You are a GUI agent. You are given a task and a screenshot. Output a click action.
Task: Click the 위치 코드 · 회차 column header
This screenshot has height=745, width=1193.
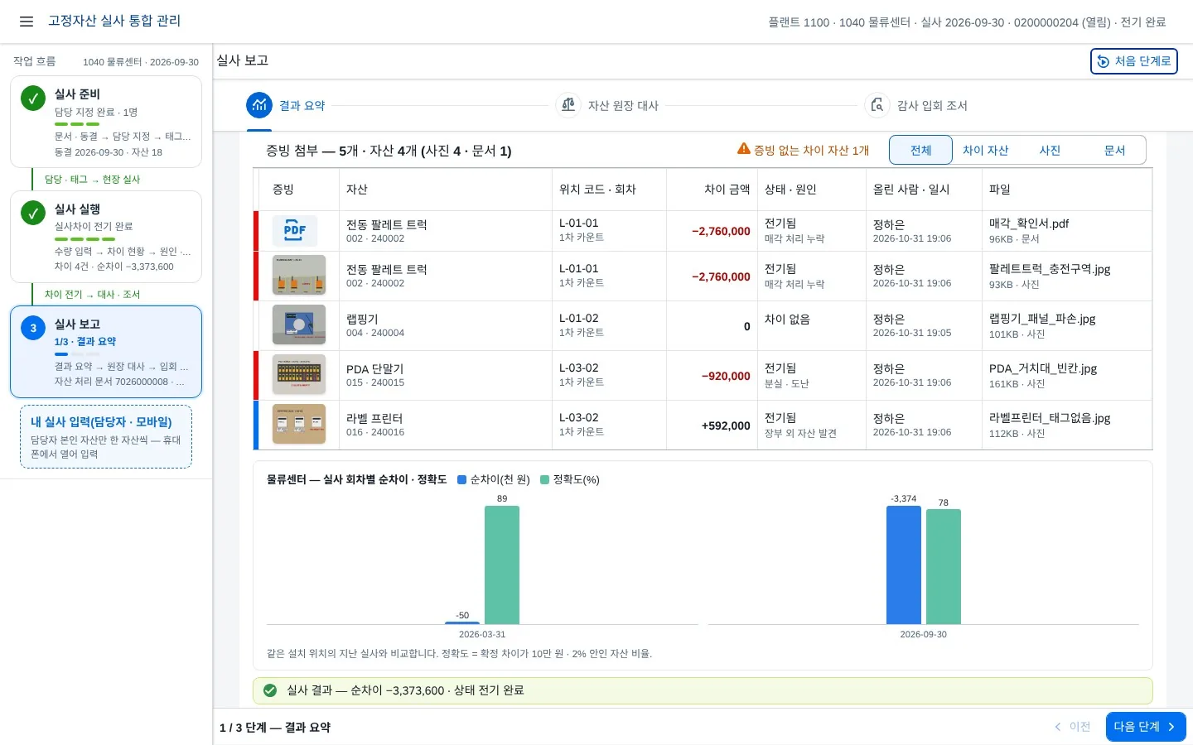610,190
